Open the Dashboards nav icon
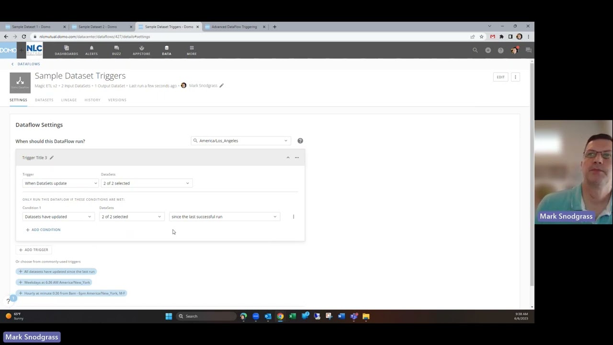The image size is (613, 345). pyautogui.click(x=66, y=50)
